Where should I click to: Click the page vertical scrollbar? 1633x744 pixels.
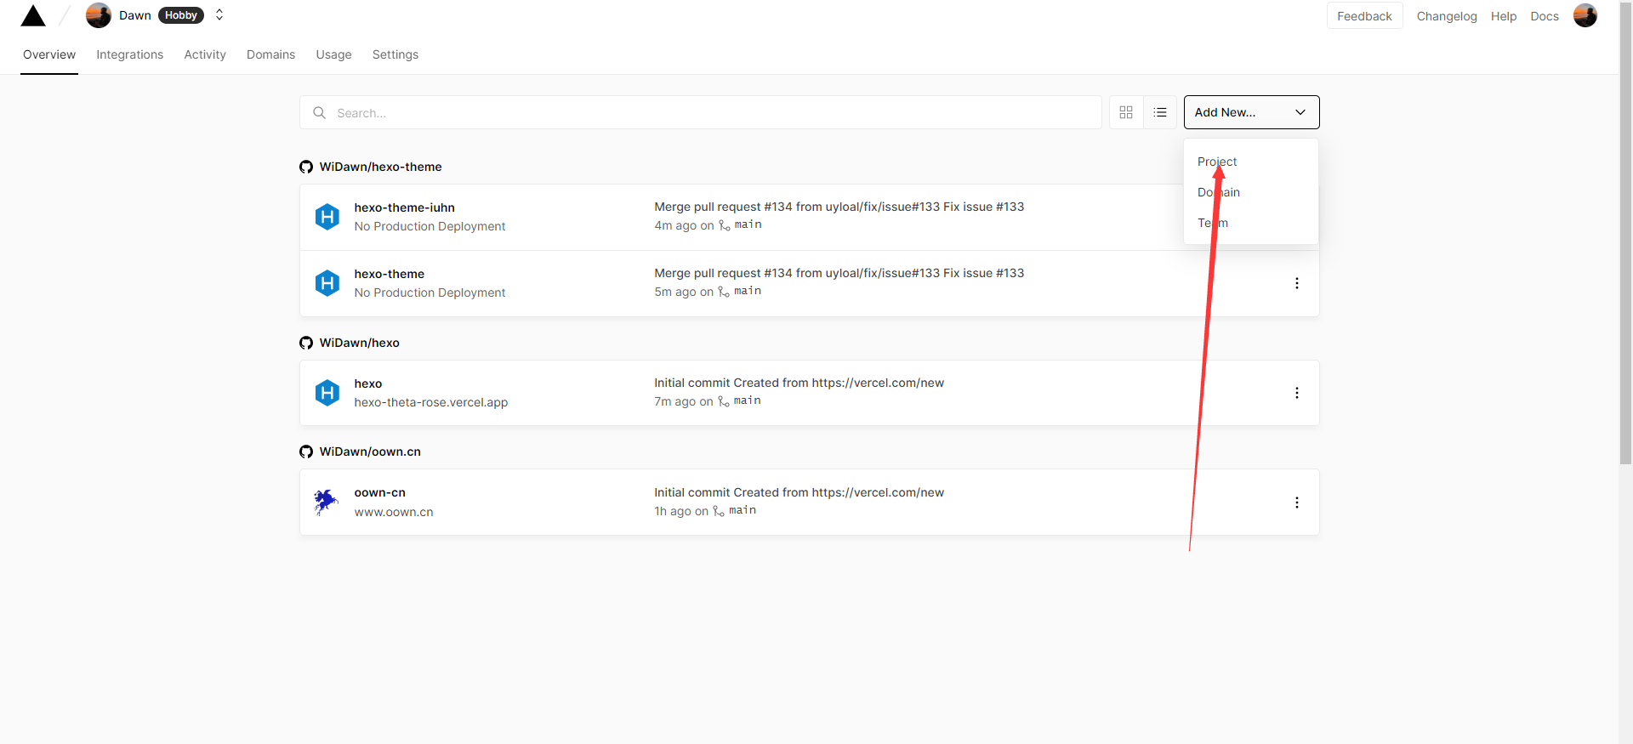(1625, 232)
